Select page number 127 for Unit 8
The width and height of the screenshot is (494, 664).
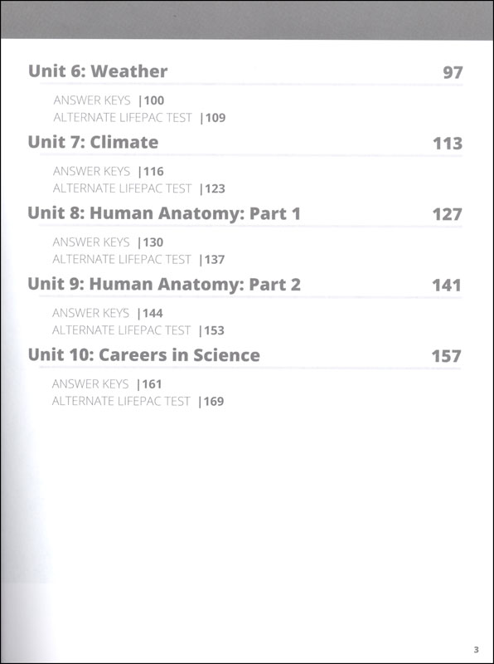tap(447, 215)
